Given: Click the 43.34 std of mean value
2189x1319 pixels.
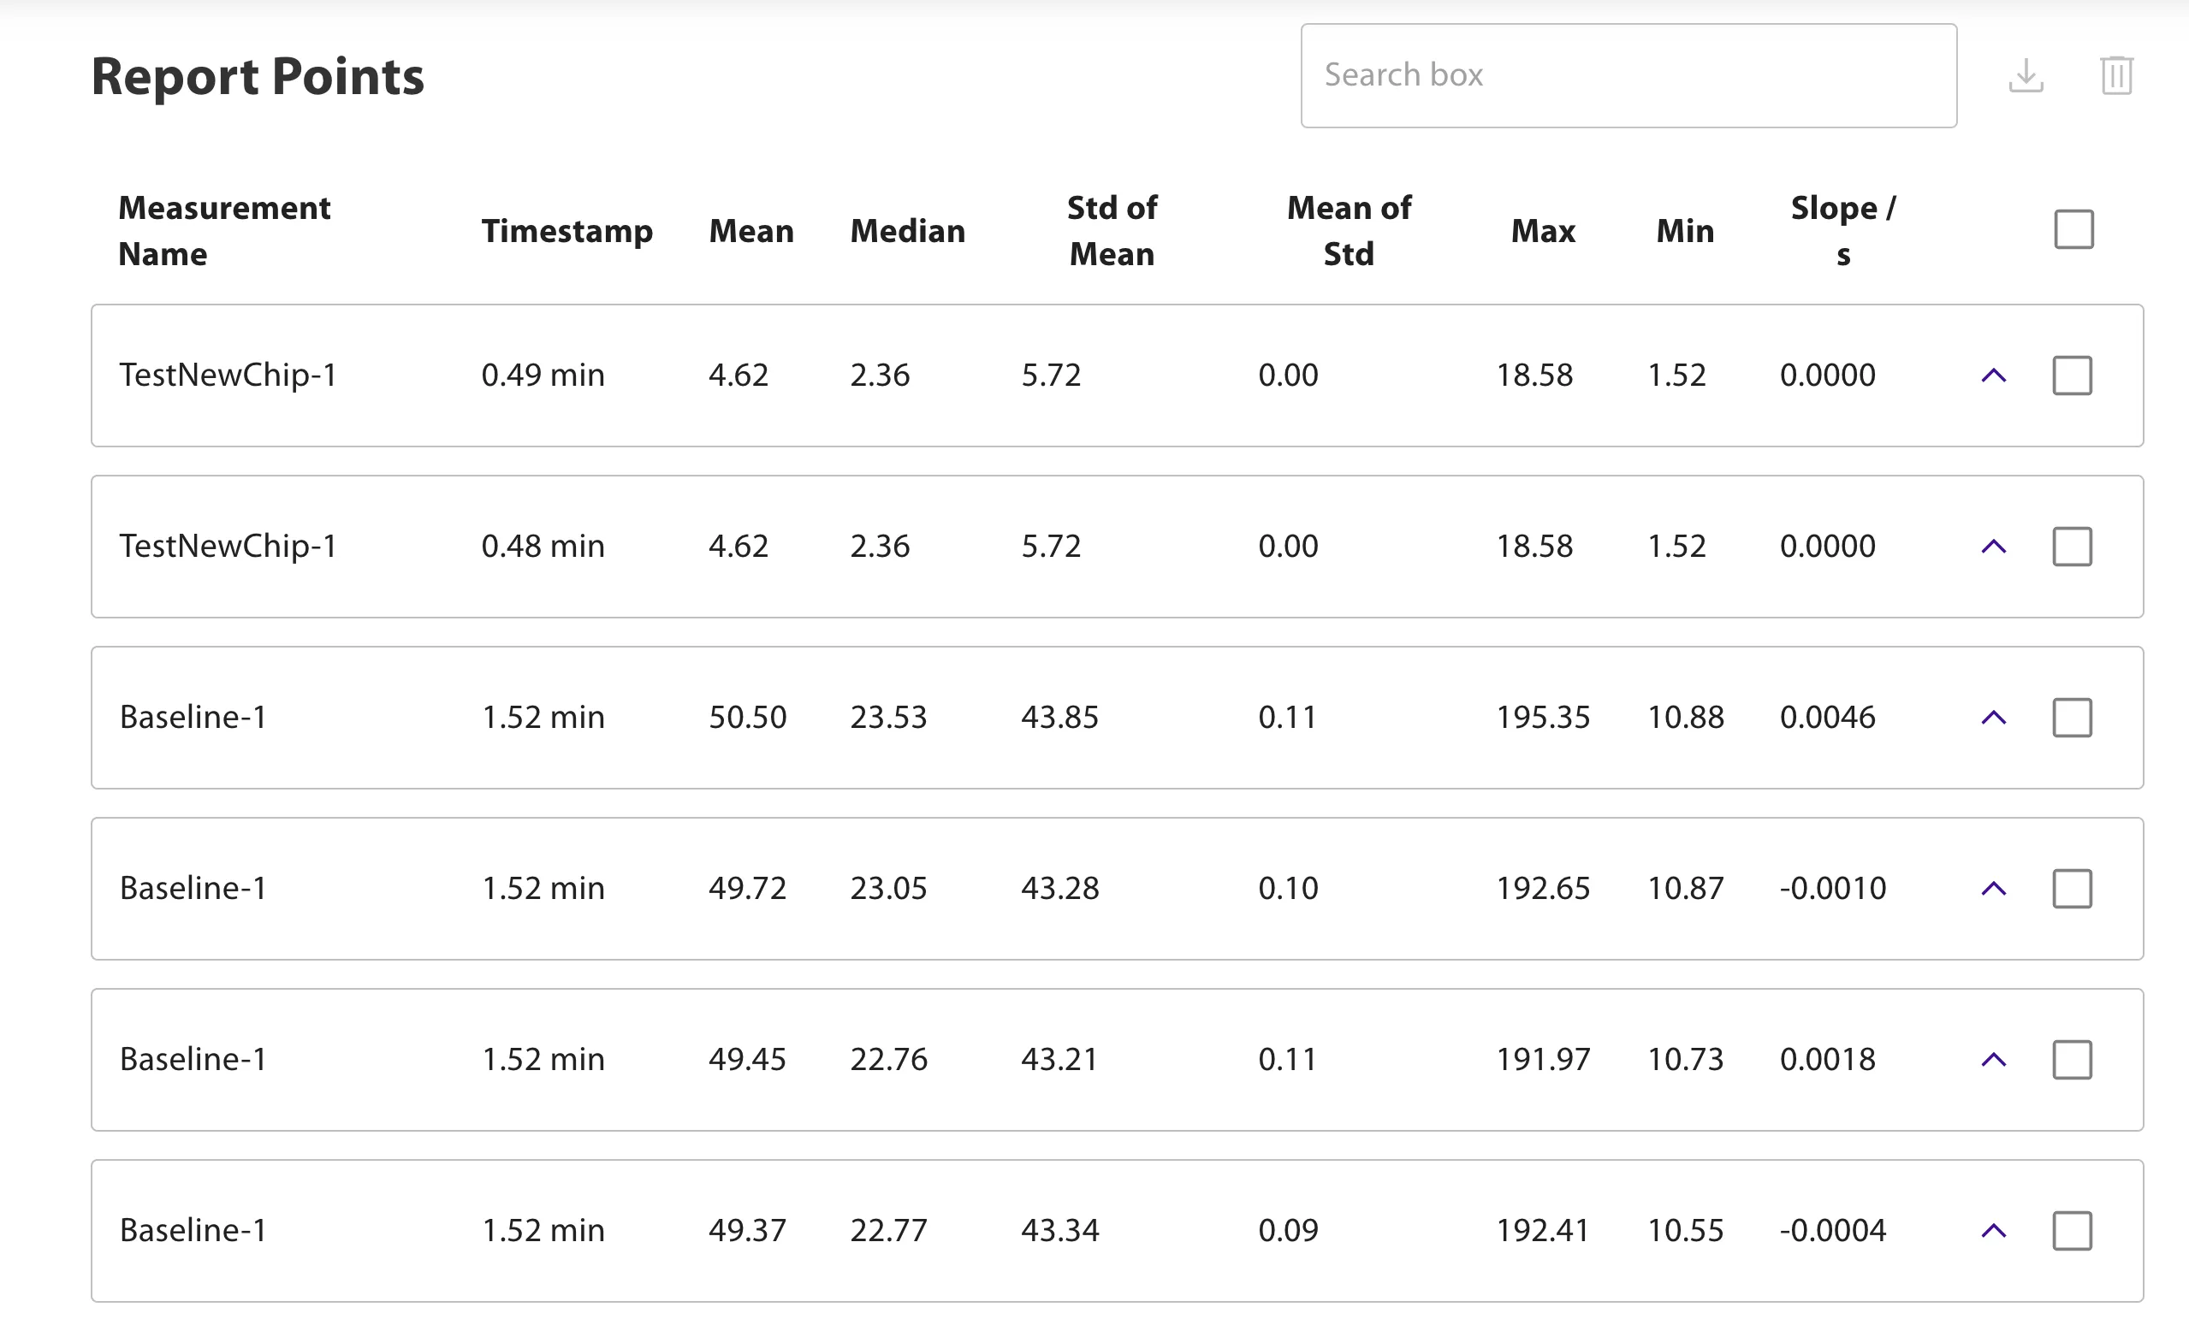Looking at the screenshot, I should click(x=1060, y=1230).
